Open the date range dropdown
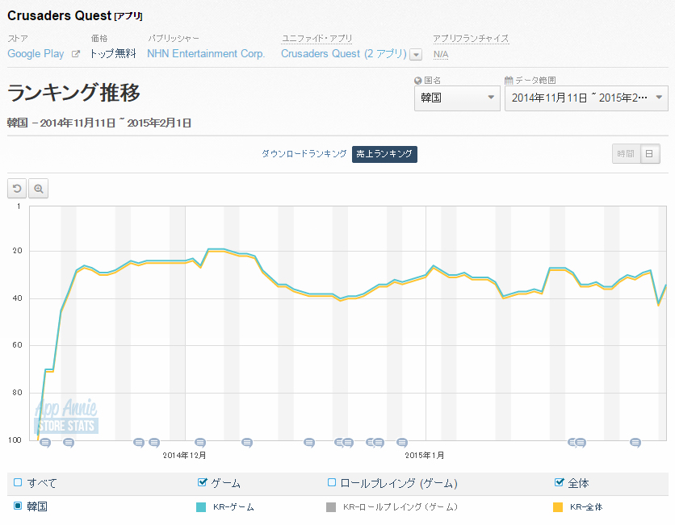The image size is (675, 525). tap(585, 98)
